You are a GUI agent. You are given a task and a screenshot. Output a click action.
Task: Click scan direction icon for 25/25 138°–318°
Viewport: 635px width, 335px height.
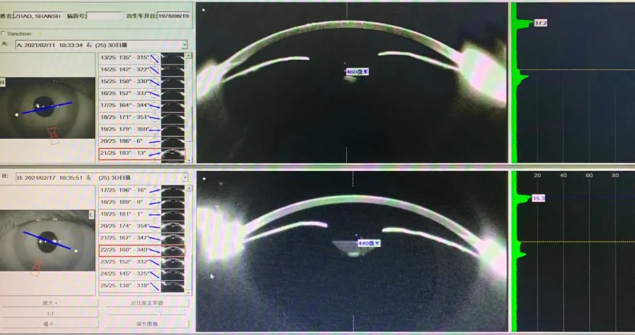(x=154, y=286)
